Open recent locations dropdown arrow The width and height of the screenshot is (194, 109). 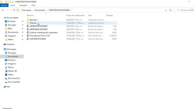11,10
